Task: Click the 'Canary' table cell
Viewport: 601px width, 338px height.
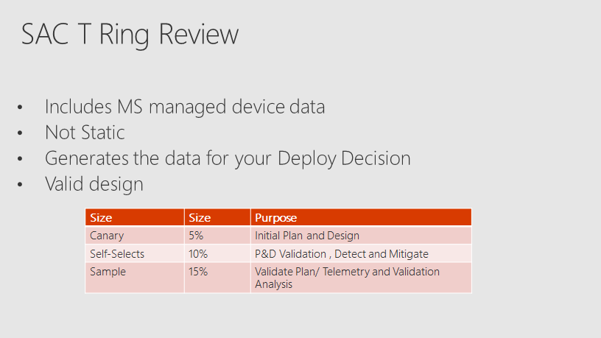Action: click(135, 236)
